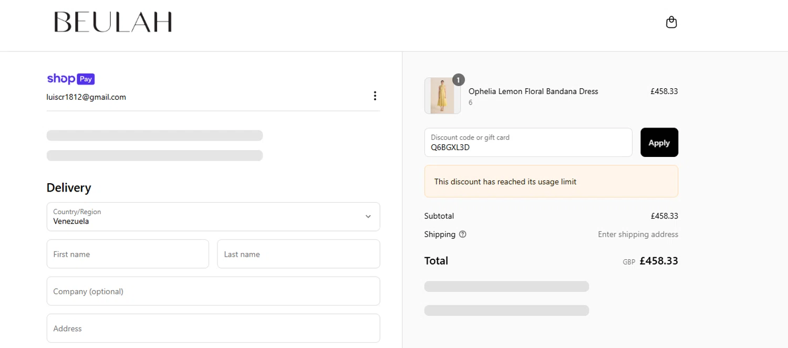Screen dimensions: 788x348
Task: Focus the First name field
Action: [x=128, y=254]
